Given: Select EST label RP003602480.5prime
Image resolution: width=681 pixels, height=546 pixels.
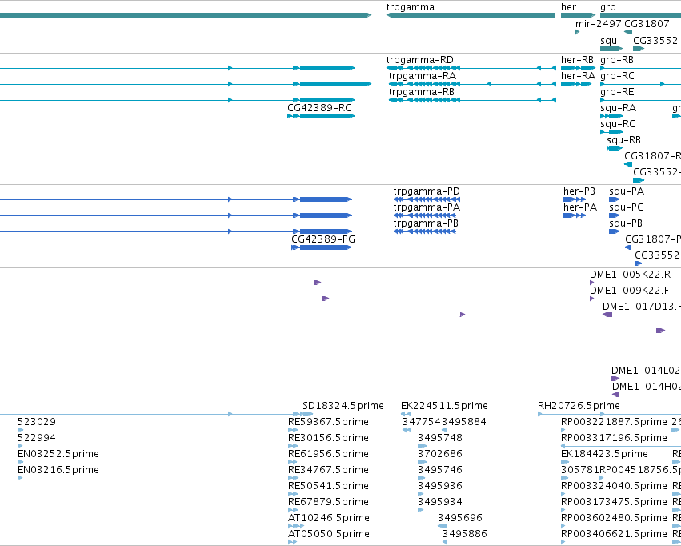Looking at the screenshot, I should [614, 518].
